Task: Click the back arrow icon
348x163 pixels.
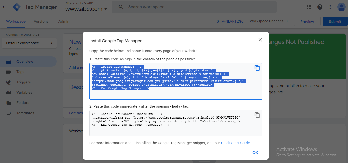Action: pyautogui.click(x=4, y=7)
